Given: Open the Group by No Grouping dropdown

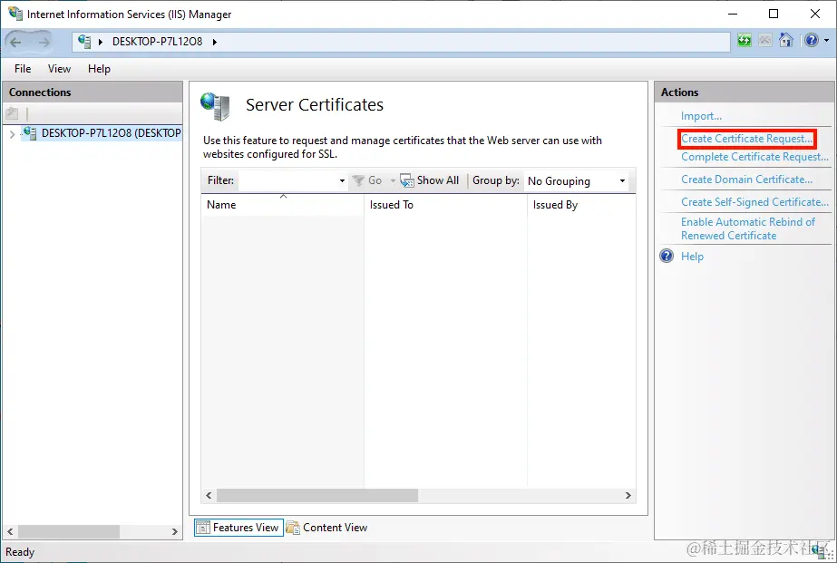Looking at the screenshot, I should tap(576, 181).
